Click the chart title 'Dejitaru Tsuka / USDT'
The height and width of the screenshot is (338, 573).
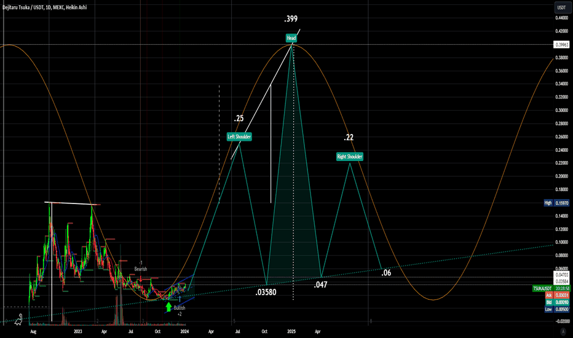pos(23,7)
